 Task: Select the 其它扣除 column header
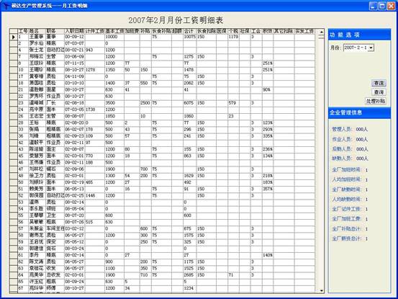pyautogui.click(x=284, y=31)
